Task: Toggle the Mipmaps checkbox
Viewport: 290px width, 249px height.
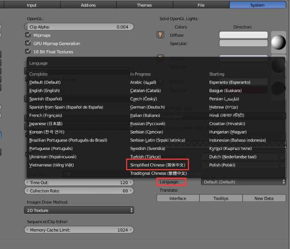Action: tap(28, 35)
